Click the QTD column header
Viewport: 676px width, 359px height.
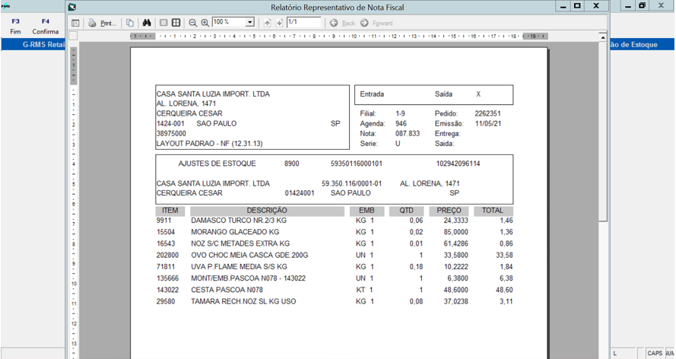pos(406,211)
